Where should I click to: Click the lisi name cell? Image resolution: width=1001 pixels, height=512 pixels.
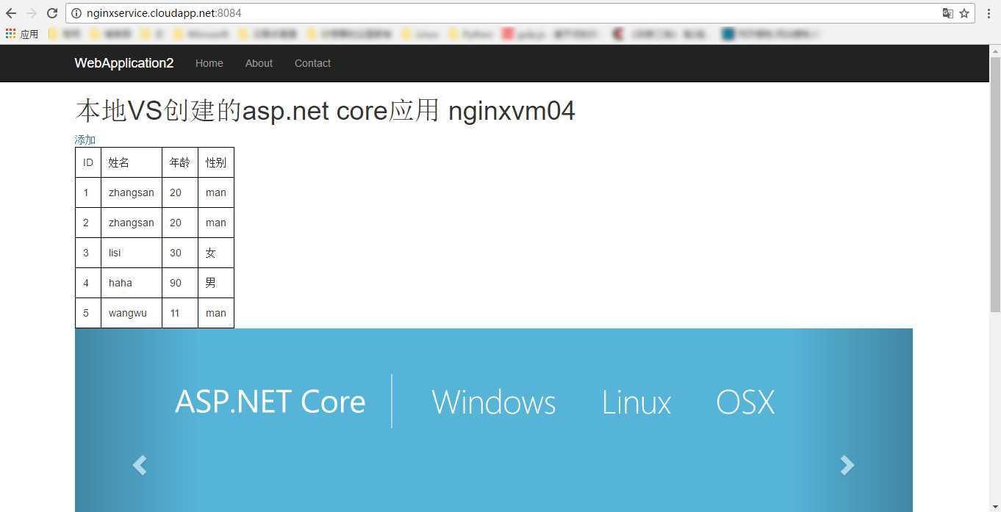[x=132, y=253]
